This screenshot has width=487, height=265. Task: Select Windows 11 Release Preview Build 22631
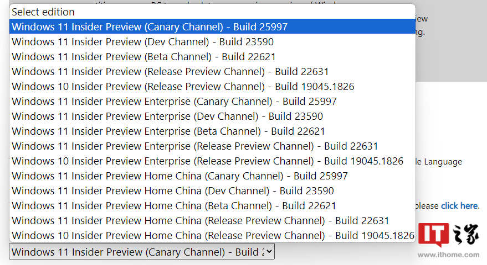[170, 71]
